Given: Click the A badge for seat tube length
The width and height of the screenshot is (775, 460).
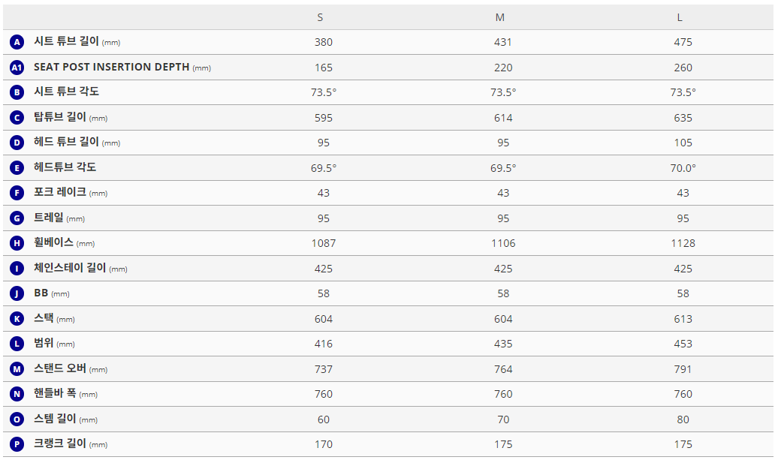Looking at the screenshot, I should coord(17,43).
